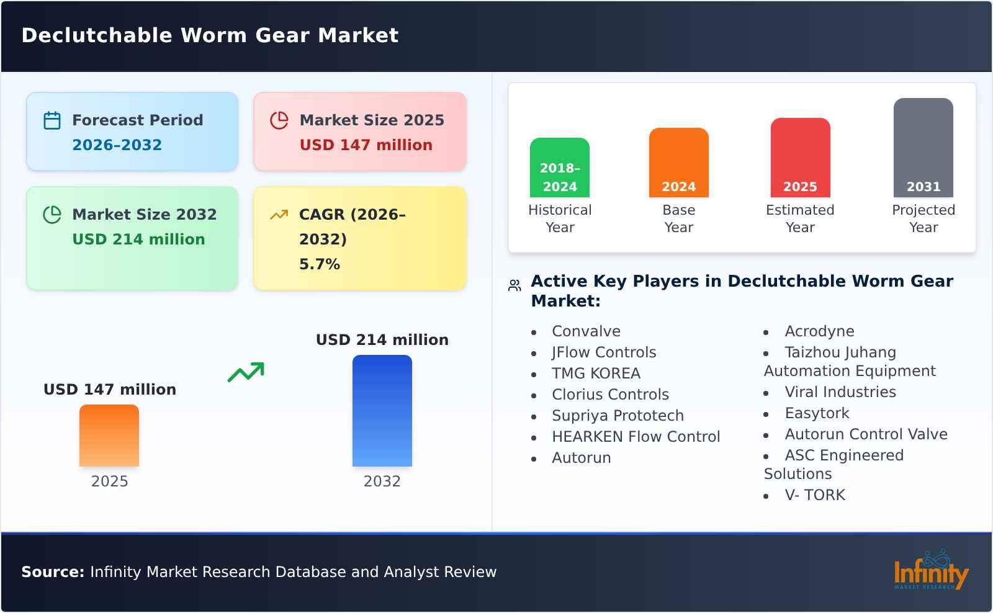Select the key players group icon

[513, 284]
